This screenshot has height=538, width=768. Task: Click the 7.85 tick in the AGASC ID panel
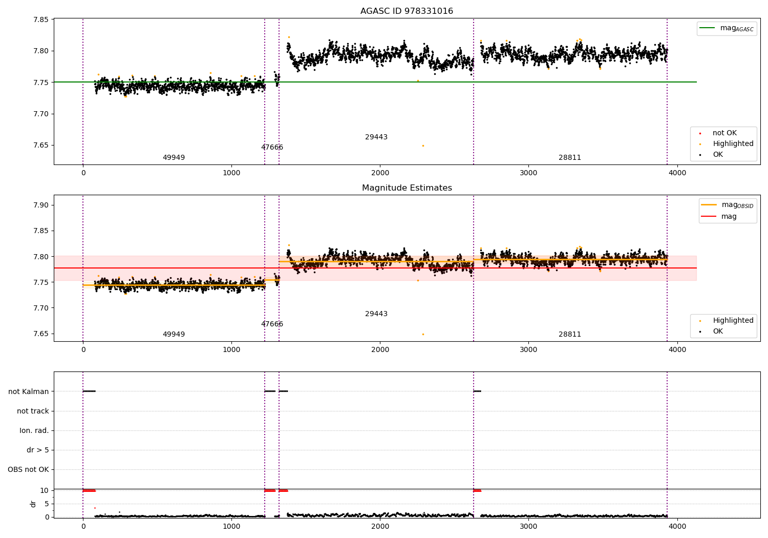41,19
